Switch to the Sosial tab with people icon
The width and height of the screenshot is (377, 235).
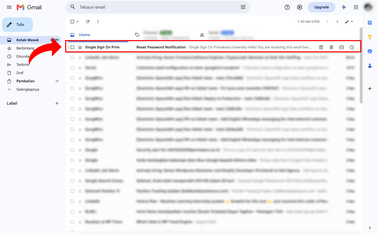click(227, 35)
